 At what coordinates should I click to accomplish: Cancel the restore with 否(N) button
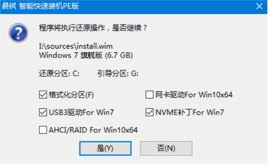(166, 148)
